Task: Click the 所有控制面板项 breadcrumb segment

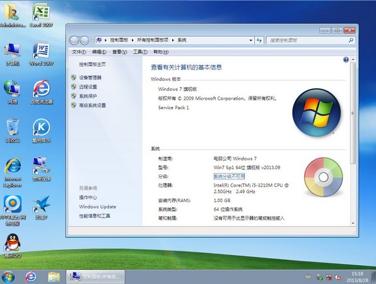Action: [x=153, y=40]
